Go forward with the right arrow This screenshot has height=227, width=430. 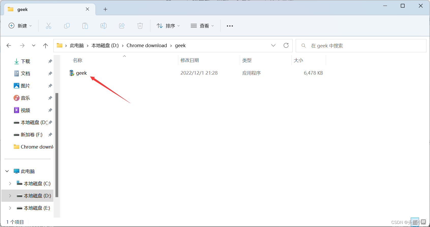pyautogui.click(x=22, y=46)
